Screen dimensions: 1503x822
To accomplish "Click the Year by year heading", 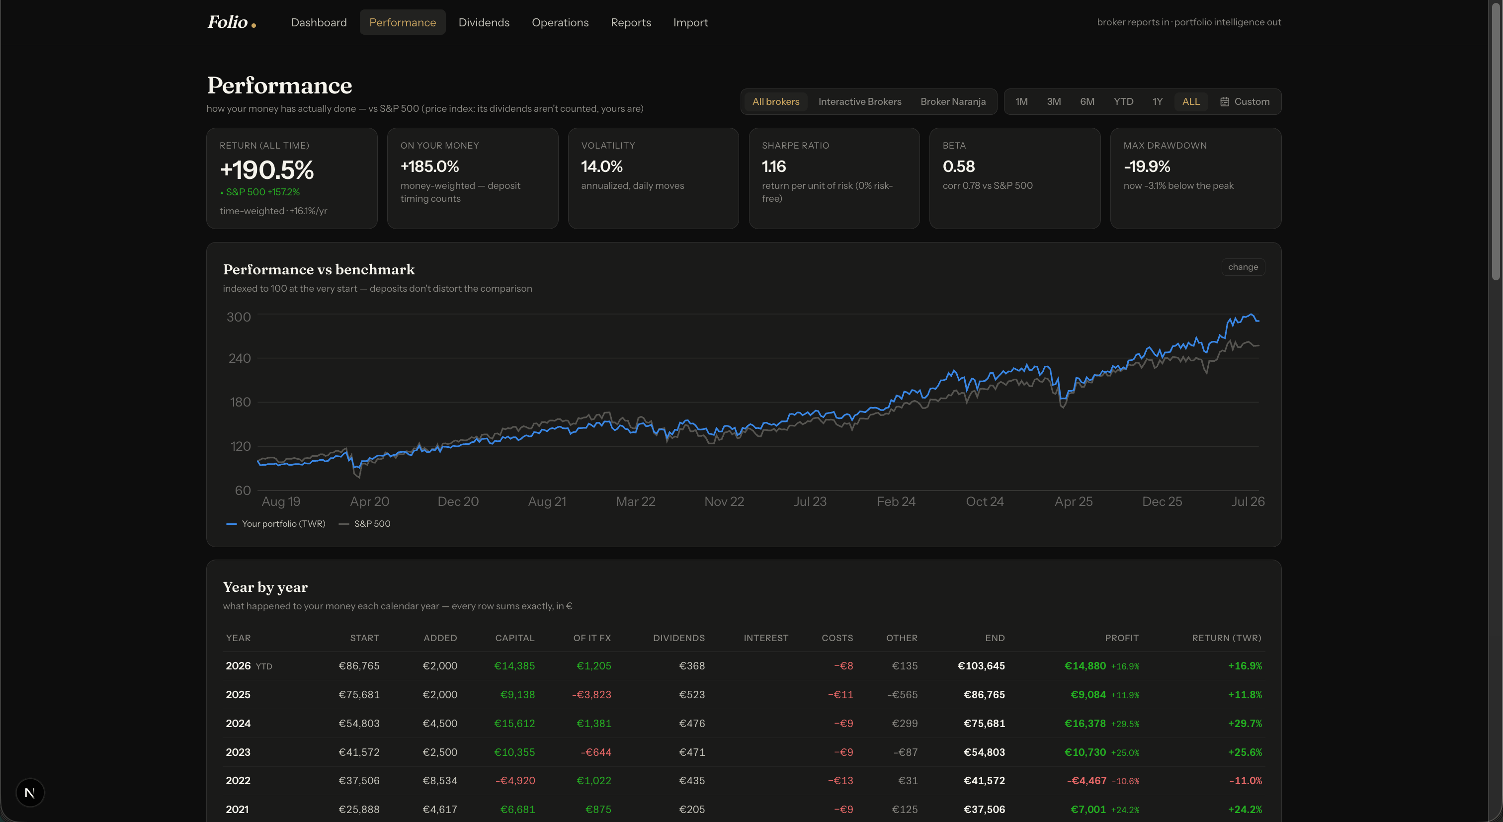I will (265, 587).
